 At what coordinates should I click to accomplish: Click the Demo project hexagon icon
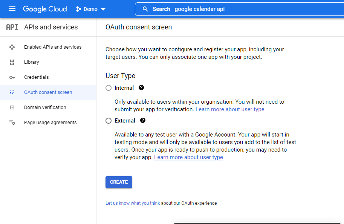78,9
